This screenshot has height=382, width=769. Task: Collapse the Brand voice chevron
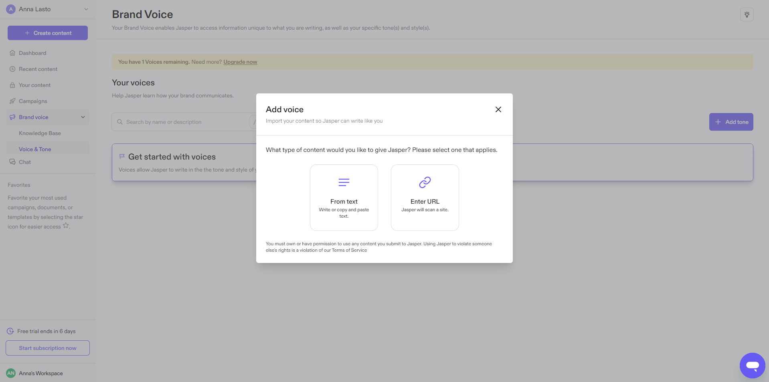click(83, 117)
